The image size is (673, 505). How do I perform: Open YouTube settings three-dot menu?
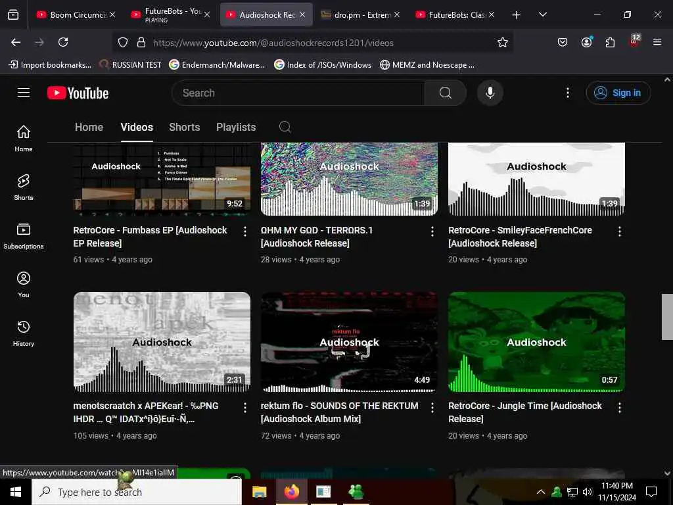567,93
